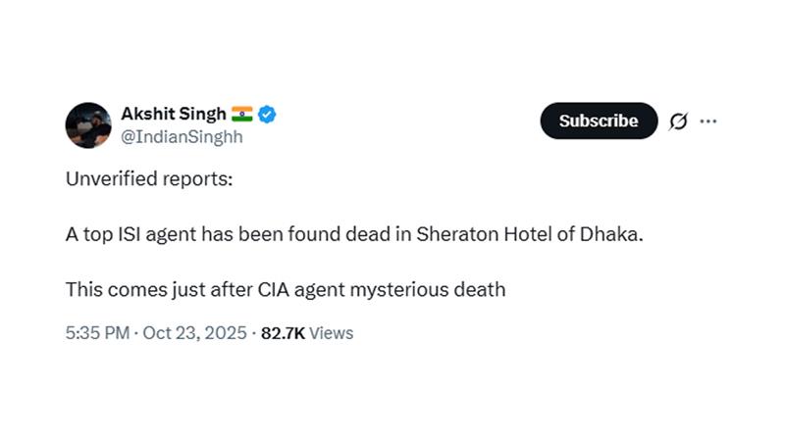Click the Oct 23, 2025 date
The height and width of the screenshot is (441, 785).
195,333
